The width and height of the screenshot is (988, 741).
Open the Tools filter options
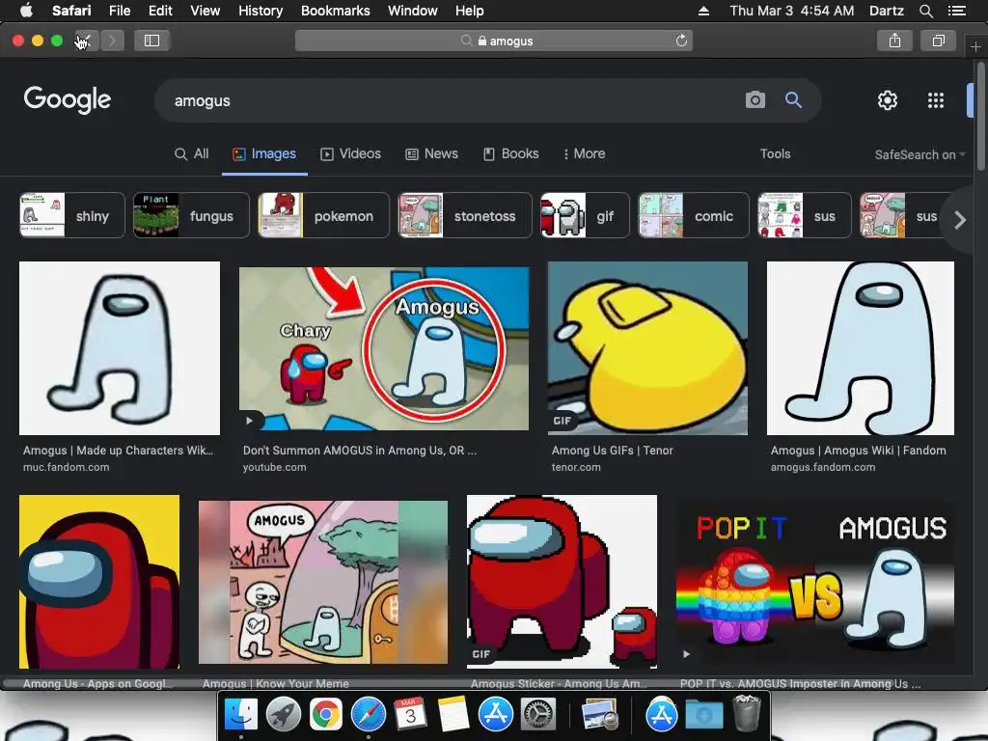click(x=775, y=153)
